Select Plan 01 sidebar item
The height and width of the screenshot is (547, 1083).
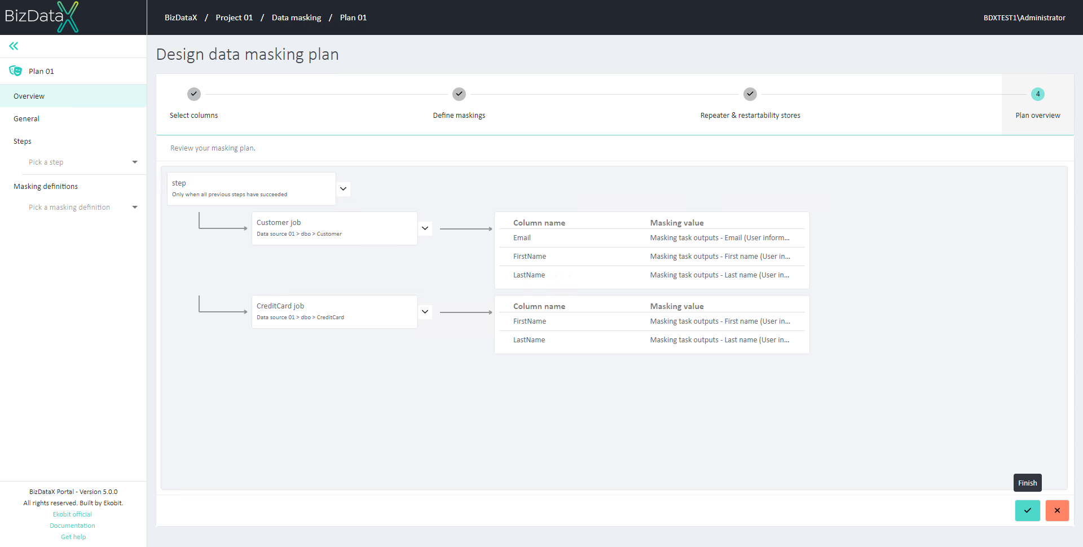[x=73, y=71]
